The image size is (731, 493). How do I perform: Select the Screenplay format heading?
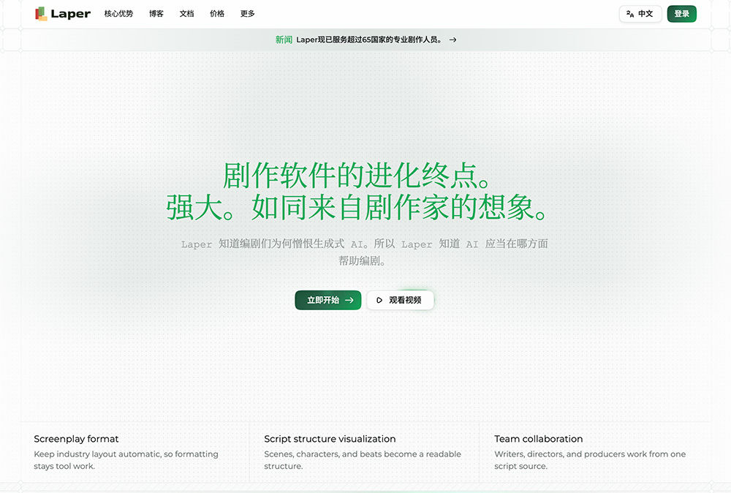click(x=76, y=439)
